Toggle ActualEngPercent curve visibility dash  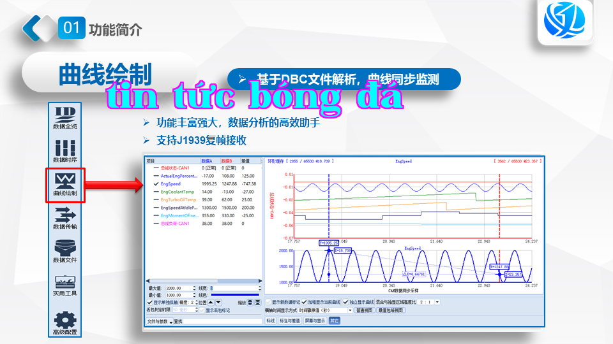[156, 176]
